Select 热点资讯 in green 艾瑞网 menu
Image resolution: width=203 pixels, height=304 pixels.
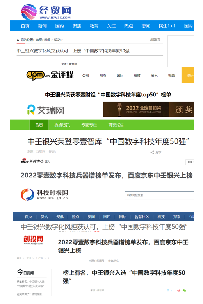coord(62,125)
